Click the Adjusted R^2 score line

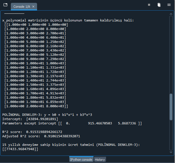pos(41,136)
